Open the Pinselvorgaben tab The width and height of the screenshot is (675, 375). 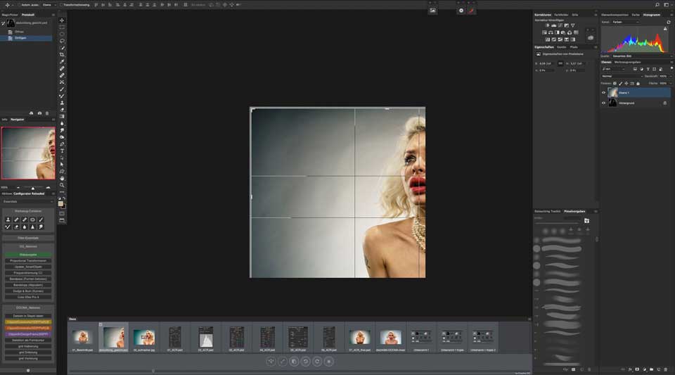[x=574, y=211]
